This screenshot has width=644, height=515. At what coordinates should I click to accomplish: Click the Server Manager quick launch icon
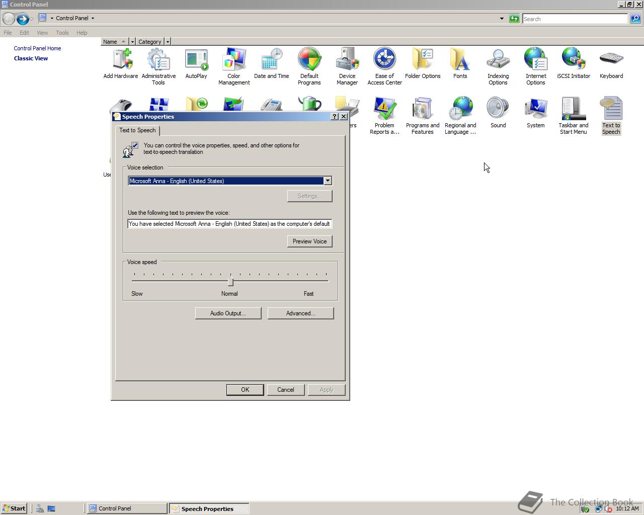(x=40, y=508)
